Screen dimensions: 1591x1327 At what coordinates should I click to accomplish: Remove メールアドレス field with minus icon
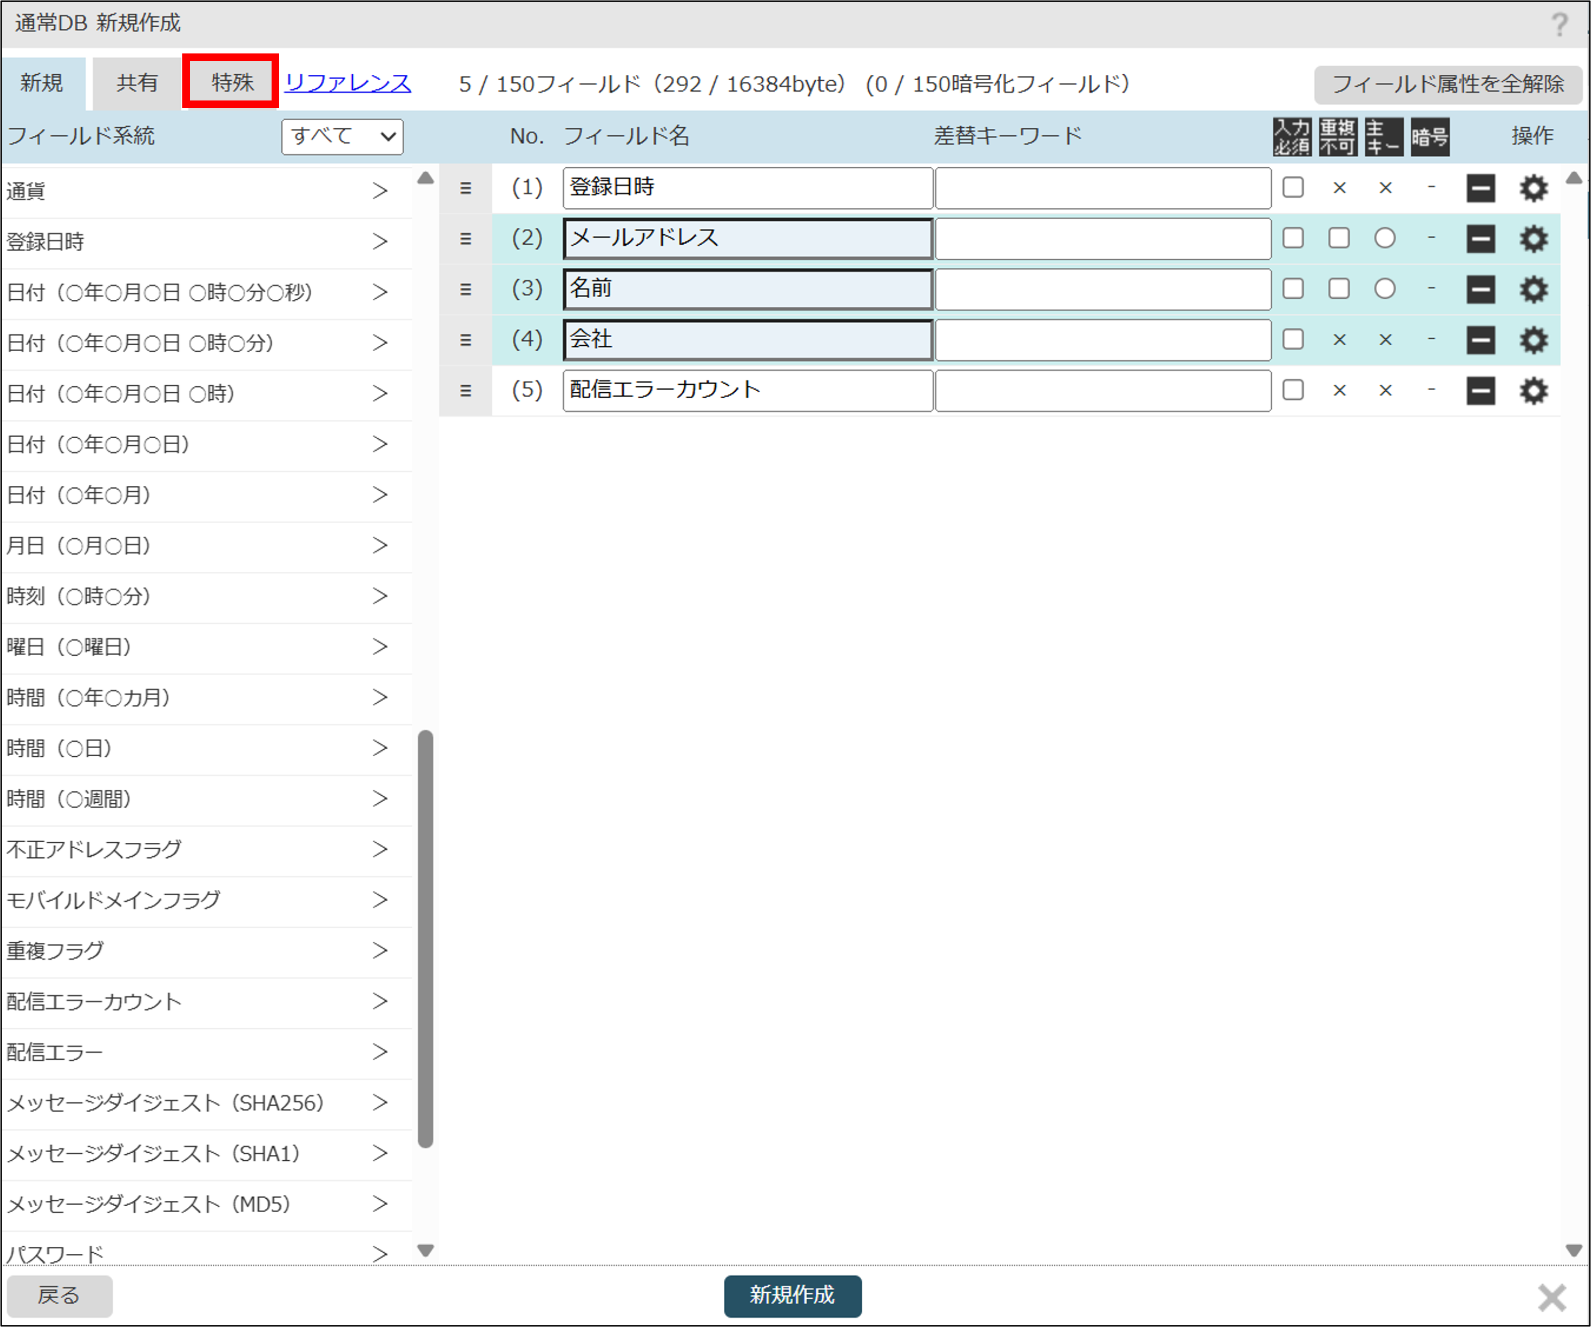(x=1480, y=238)
